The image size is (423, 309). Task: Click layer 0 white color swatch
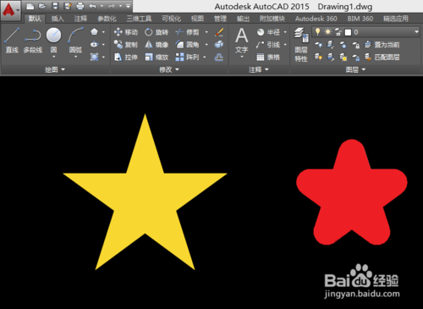[349, 32]
